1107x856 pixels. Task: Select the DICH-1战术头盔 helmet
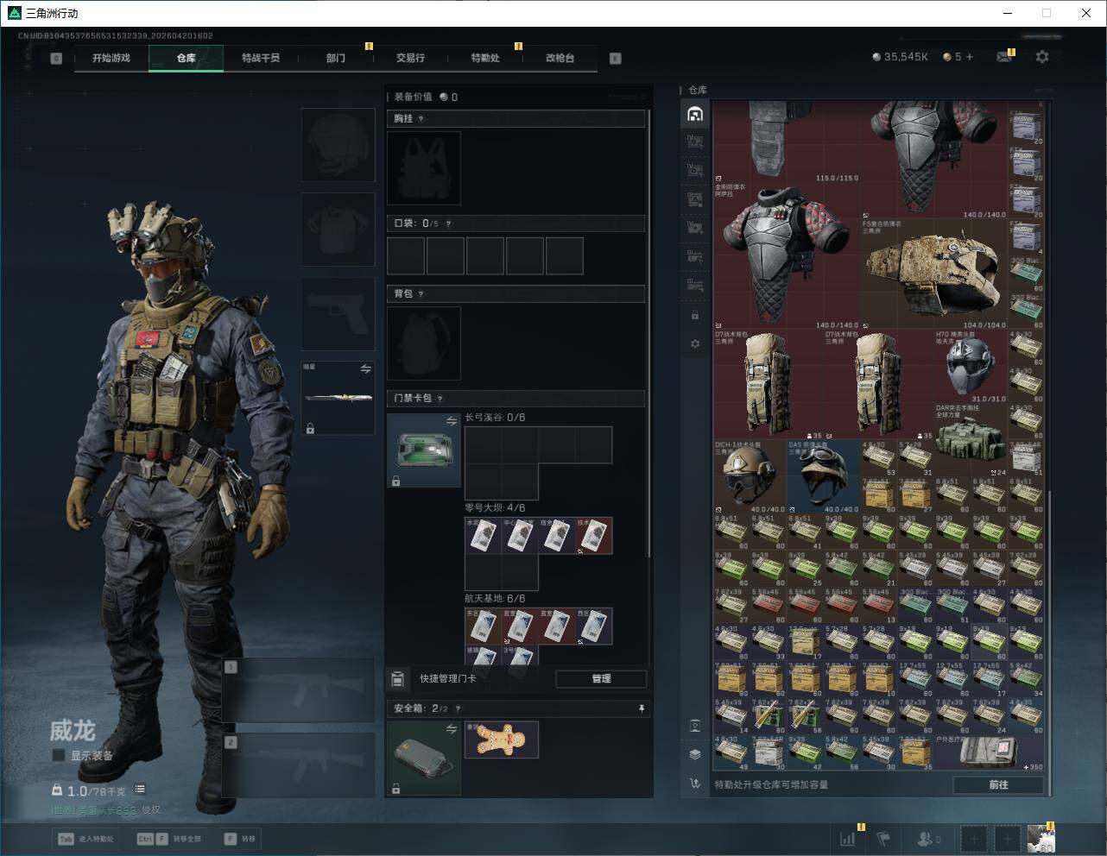pos(750,477)
